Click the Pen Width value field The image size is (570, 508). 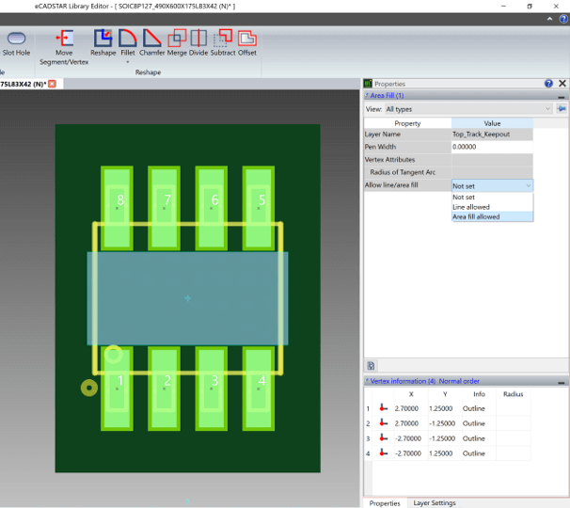[492, 147]
